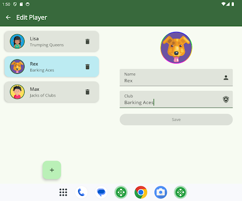Change Rex's large dog avatar
The width and height of the screenshot is (242, 201).
pyautogui.click(x=176, y=48)
